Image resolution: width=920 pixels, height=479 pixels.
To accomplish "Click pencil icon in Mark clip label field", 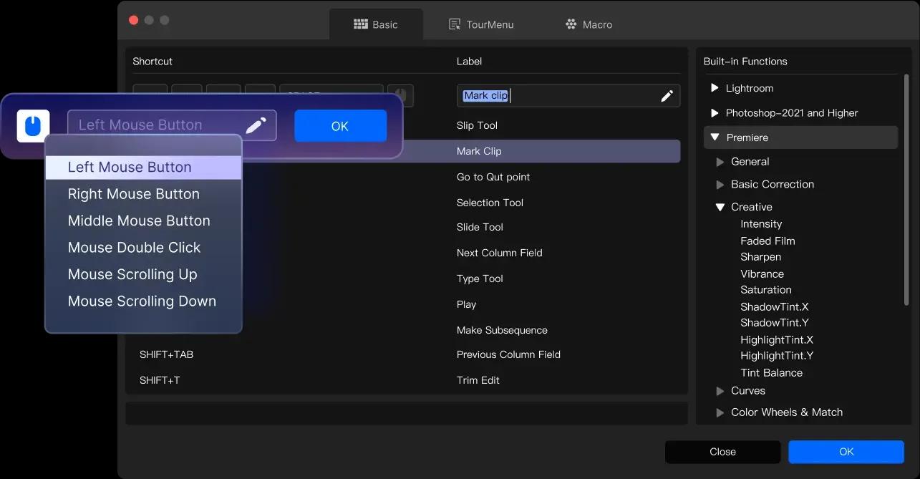I will (667, 96).
